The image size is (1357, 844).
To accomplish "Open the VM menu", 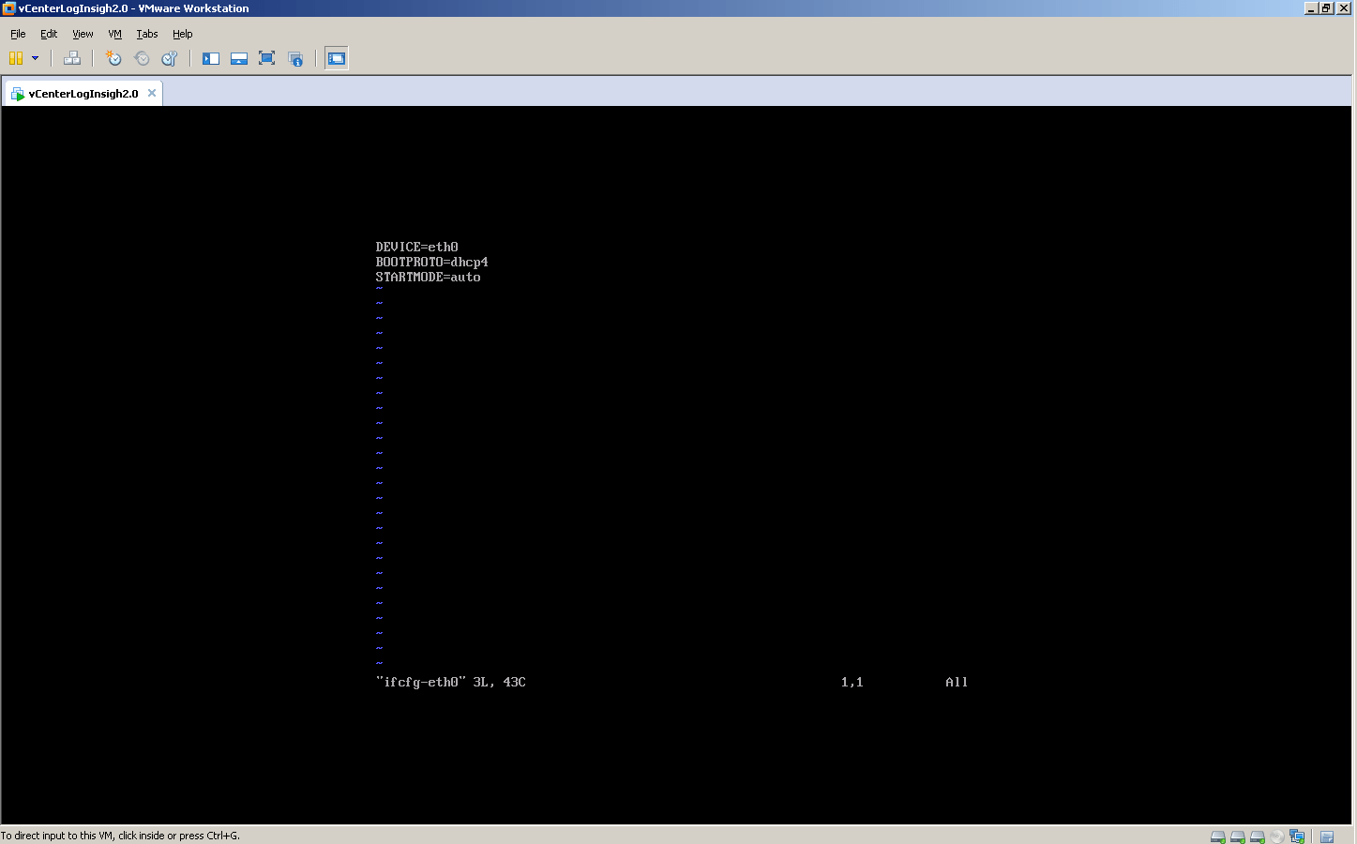I will point(114,34).
